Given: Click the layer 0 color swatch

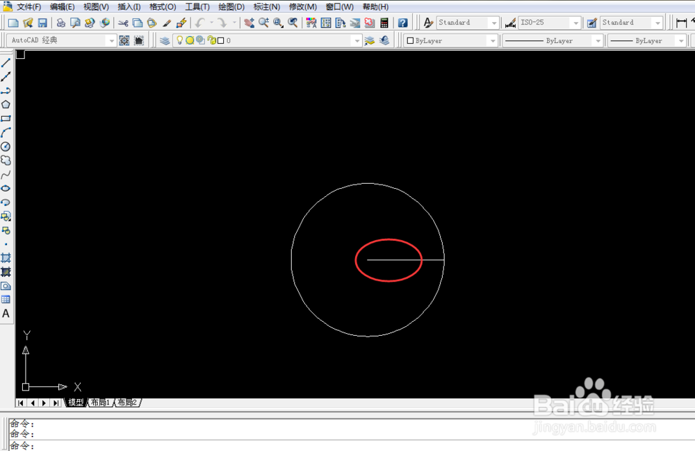Looking at the screenshot, I should tap(221, 41).
